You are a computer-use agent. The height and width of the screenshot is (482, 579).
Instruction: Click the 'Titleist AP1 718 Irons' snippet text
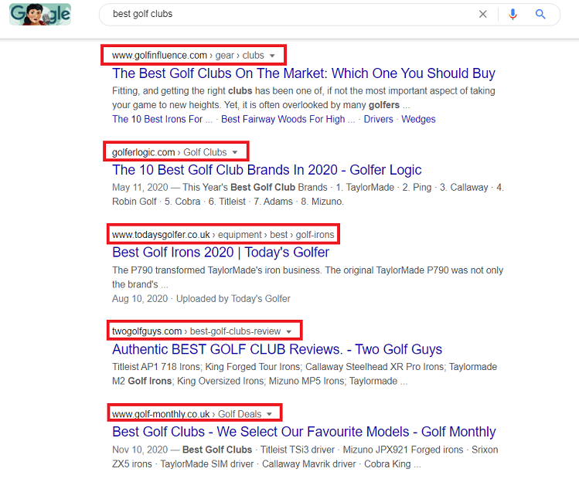coord(305,374)
